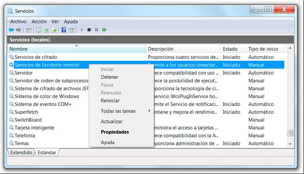Click the green Refresh toolbar icon
304x174 pixels.
(x=46, y=30)
